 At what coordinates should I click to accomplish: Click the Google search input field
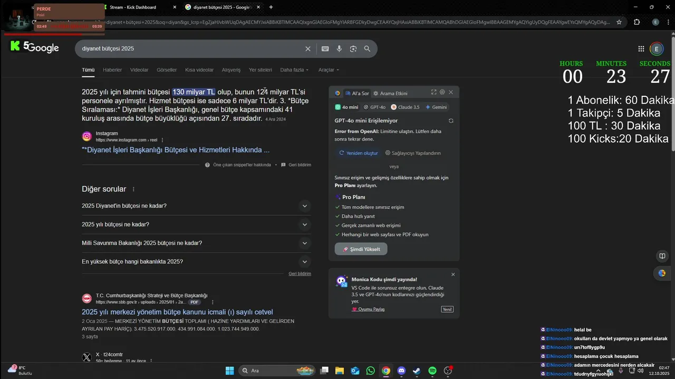190,48
